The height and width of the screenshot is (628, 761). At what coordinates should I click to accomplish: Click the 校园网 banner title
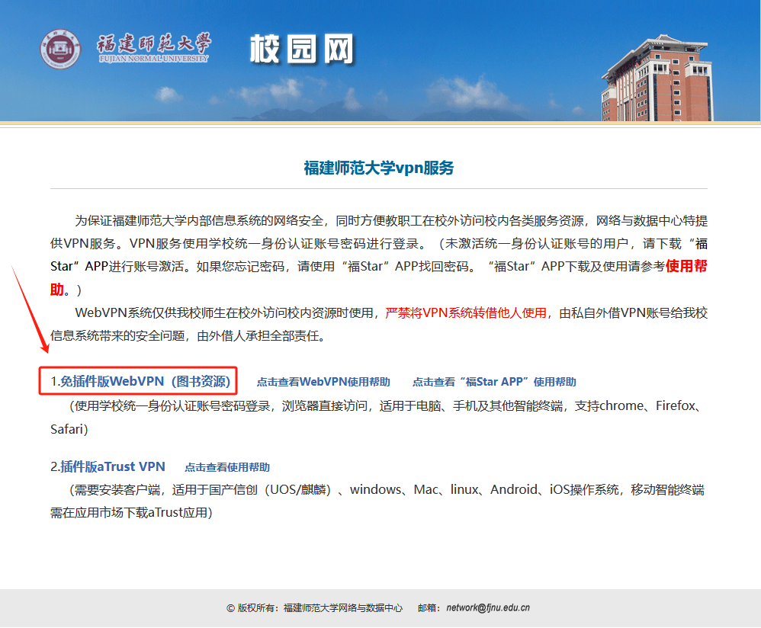[x=302, y=50]
